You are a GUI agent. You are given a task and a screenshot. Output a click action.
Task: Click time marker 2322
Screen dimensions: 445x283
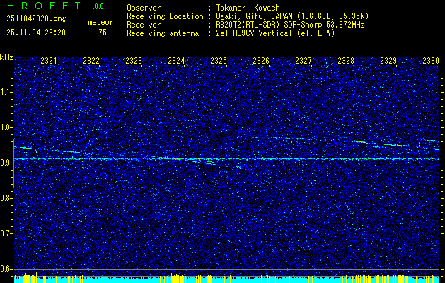click(91, 60)
